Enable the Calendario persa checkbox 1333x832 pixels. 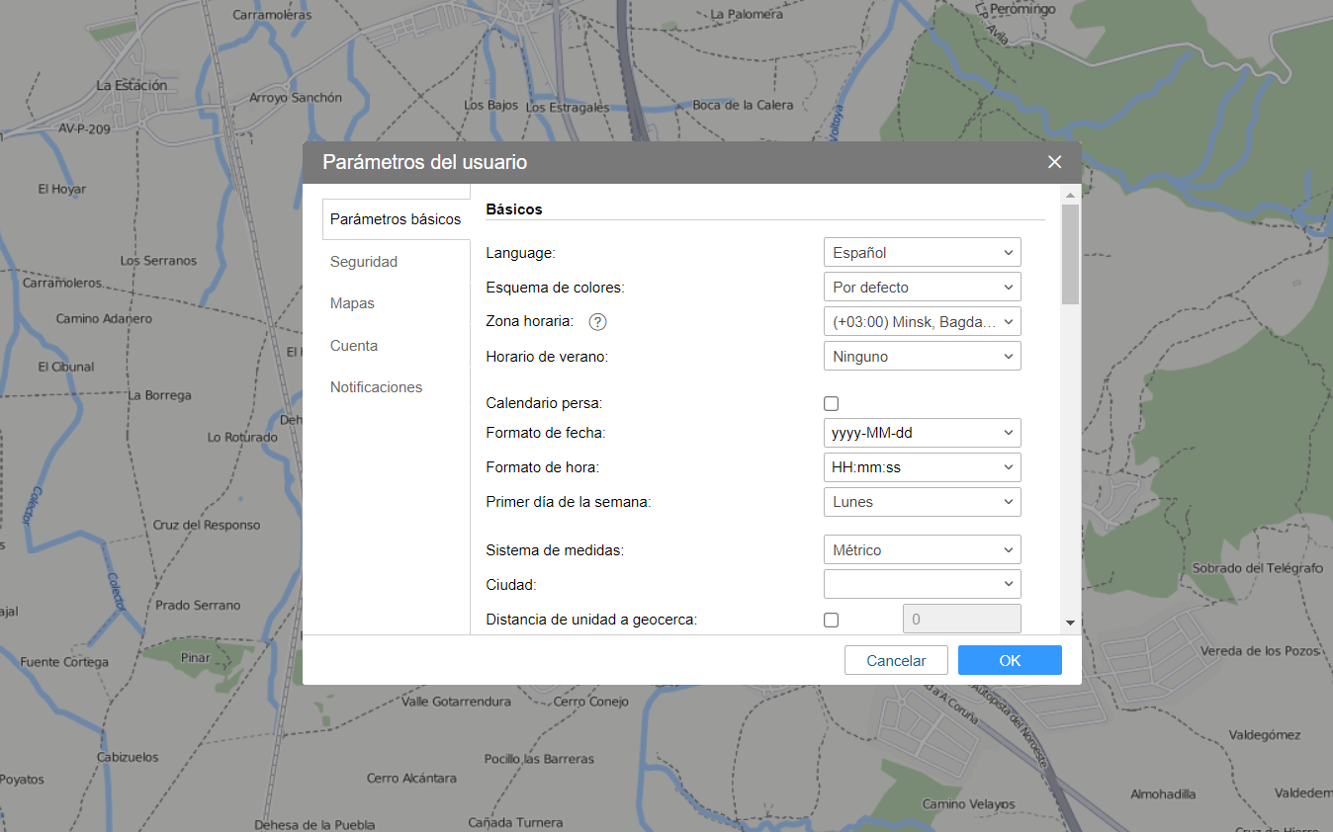coord(831,403)
